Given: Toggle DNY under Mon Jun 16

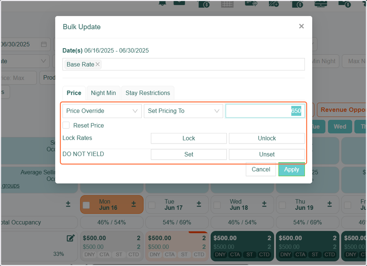Looking at the screenshot, I should click(90, 254).
